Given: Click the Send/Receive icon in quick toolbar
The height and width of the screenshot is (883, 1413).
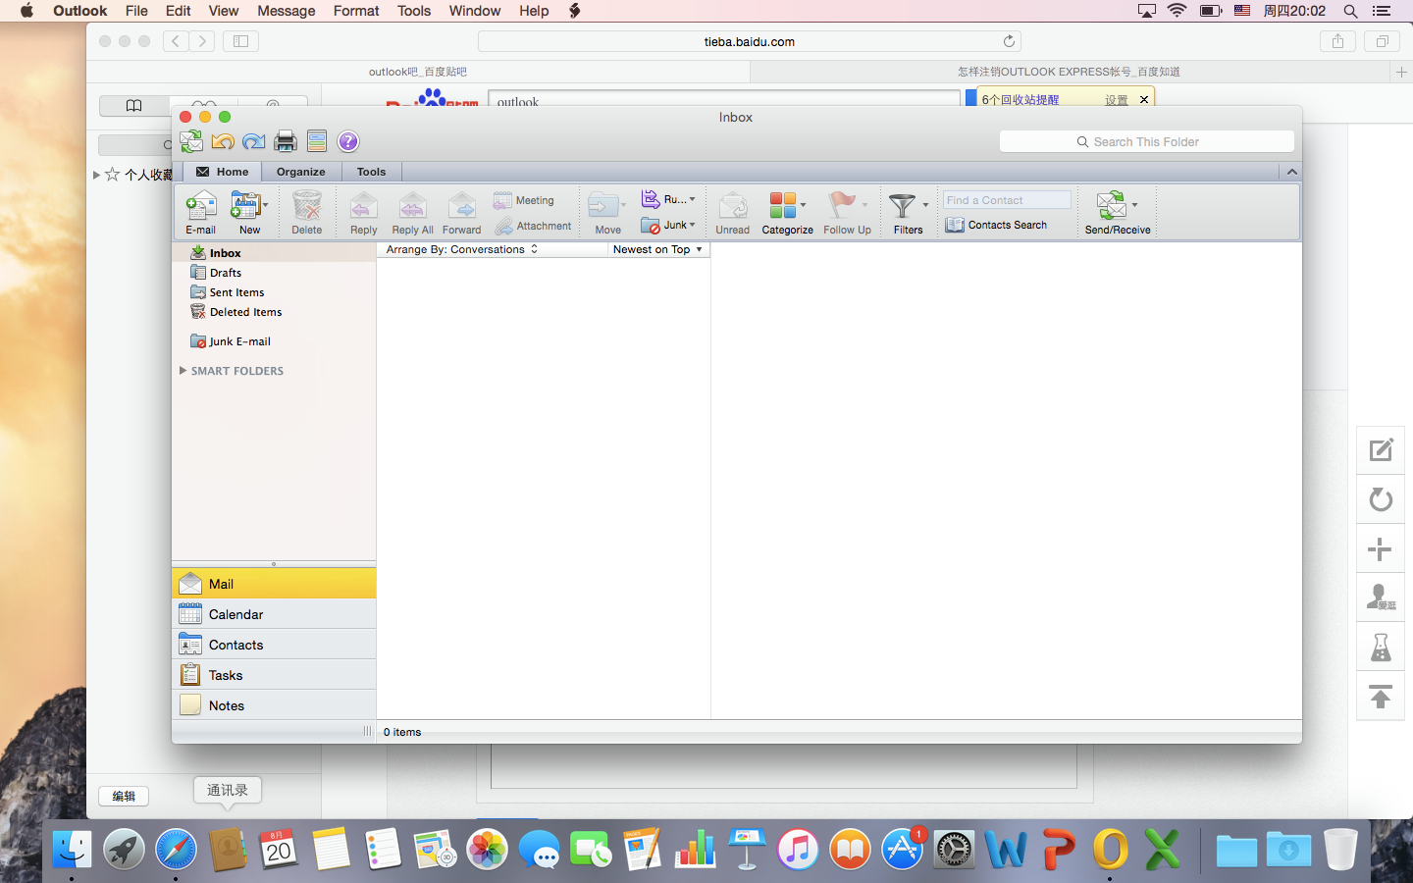Looking at the screenshot, I should point(191,141).
